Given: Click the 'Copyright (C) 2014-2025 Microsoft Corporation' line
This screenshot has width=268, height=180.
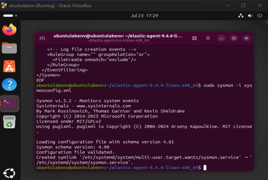Looking at the screenshot, I should pyautogui.click(x=97, y=116).
